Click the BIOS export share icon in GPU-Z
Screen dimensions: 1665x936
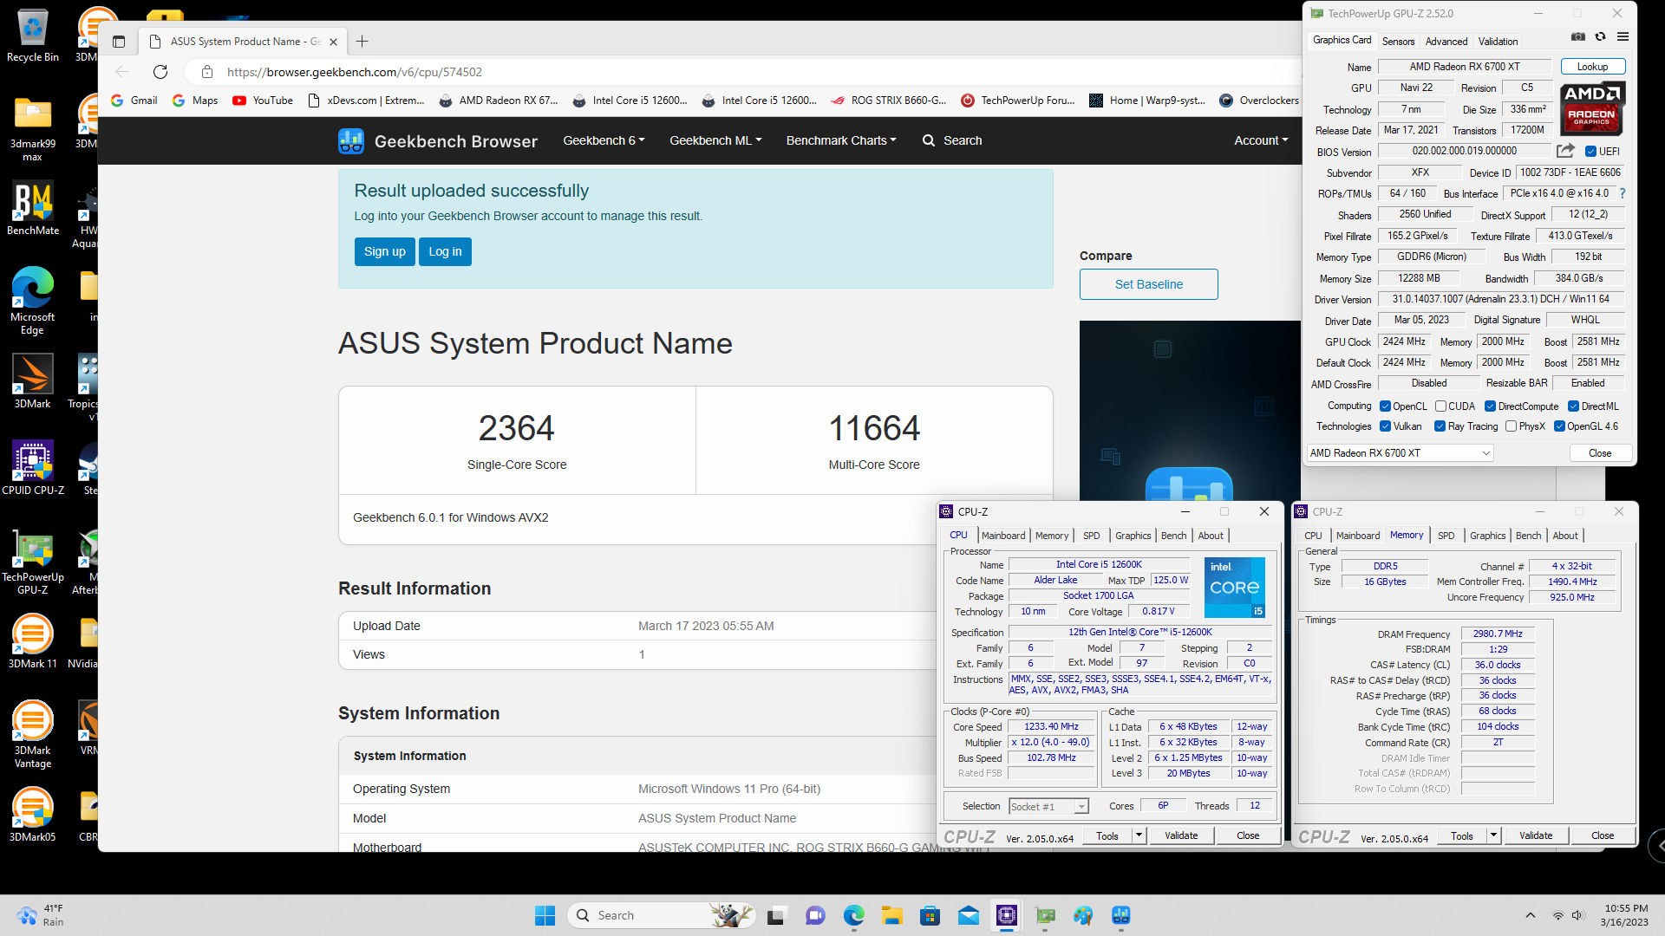[x=1565, y=151]
